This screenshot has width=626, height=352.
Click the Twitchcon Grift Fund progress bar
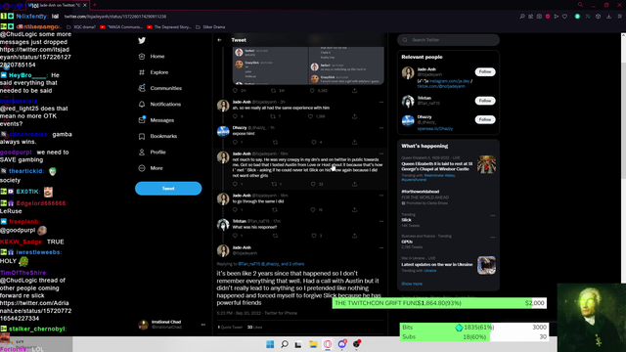click(x=439, y=303)
